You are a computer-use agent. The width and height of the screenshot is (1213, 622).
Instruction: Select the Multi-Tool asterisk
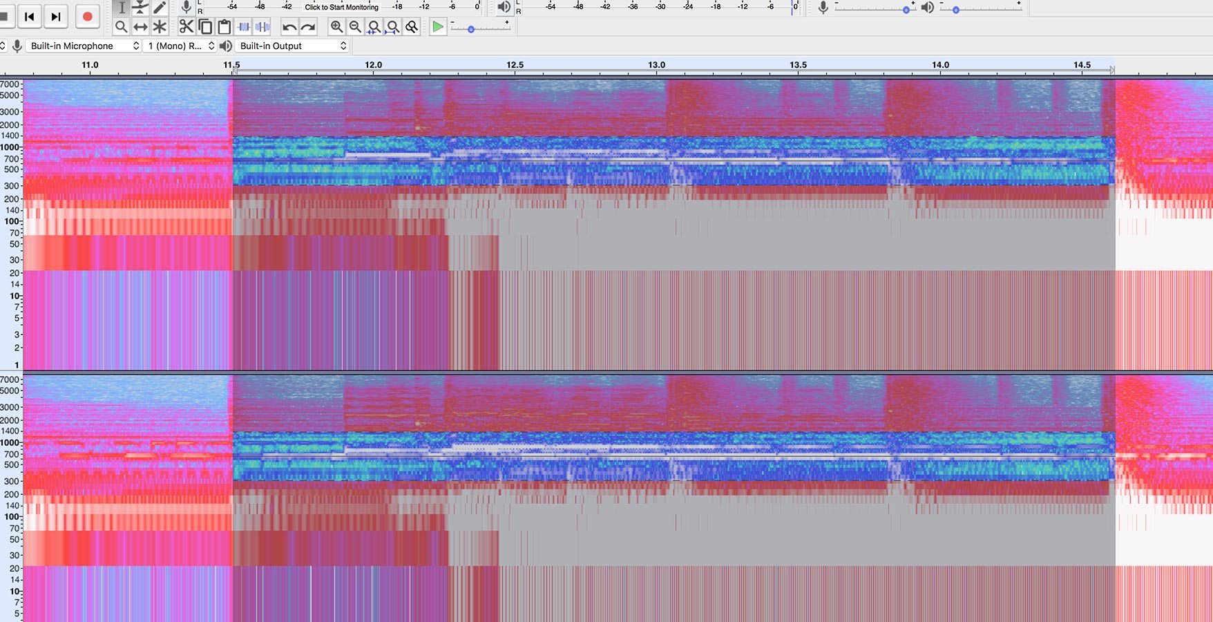coord(160,27)
